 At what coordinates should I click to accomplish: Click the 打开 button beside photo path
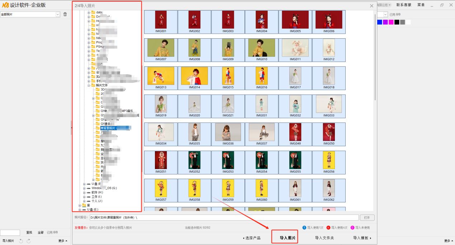coord(367,217)
